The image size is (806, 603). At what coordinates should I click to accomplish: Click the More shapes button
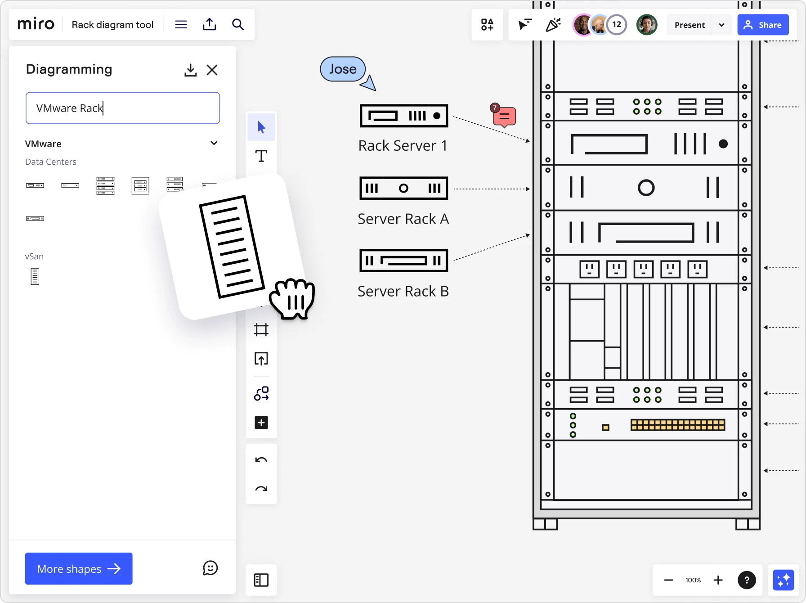[x=79, y=569]
